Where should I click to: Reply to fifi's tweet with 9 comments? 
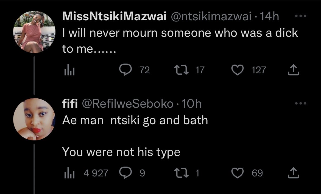[x=125, y=173]
